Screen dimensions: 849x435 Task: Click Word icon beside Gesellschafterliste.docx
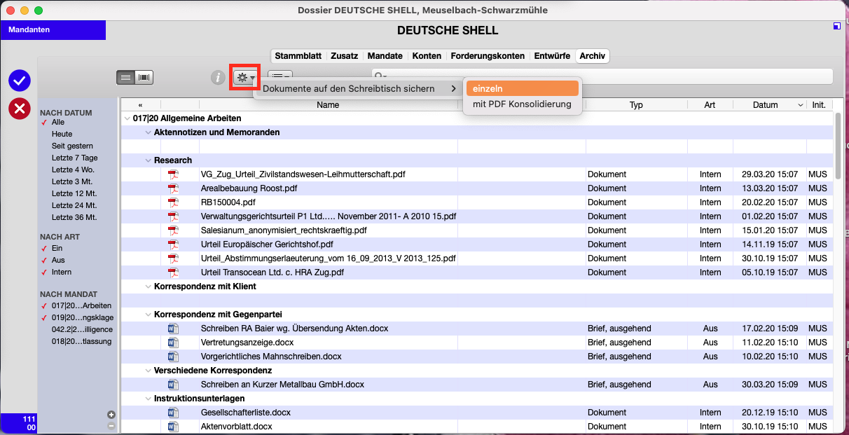(x=173, y=413)
